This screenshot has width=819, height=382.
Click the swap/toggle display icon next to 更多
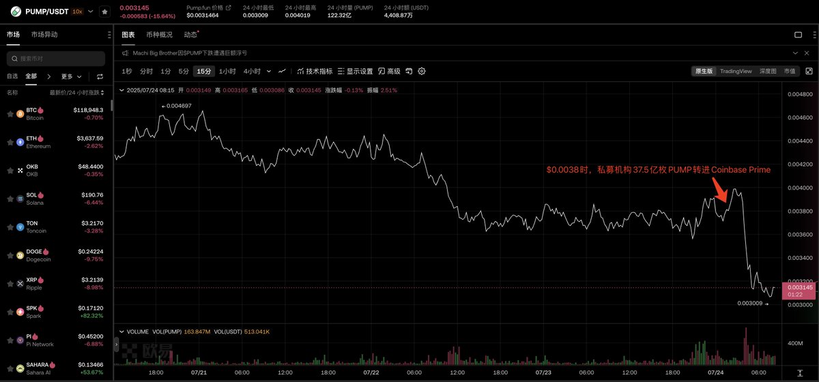click(x=100, y=76)
